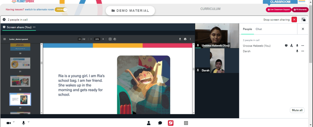Expand camera options chevron
This screenshot has height=127, width=313.
14,122
